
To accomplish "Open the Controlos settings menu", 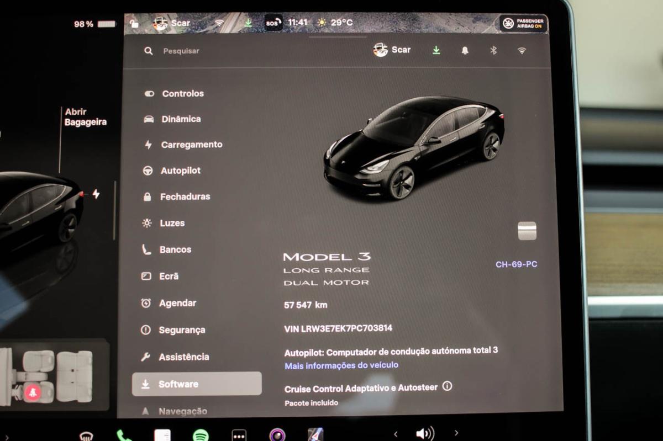I will tap(173, 93).
